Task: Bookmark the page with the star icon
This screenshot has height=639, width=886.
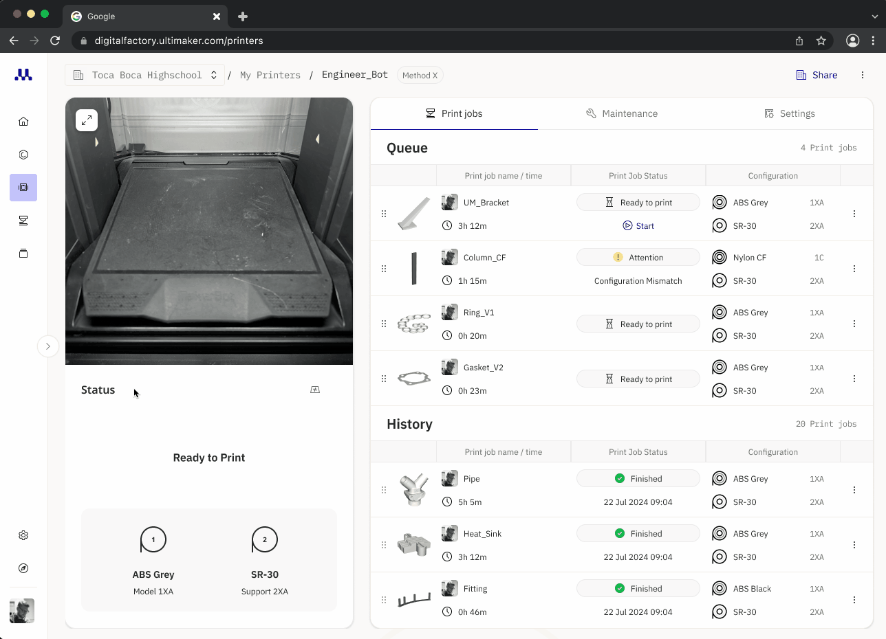Action: (x=821, y=41)
